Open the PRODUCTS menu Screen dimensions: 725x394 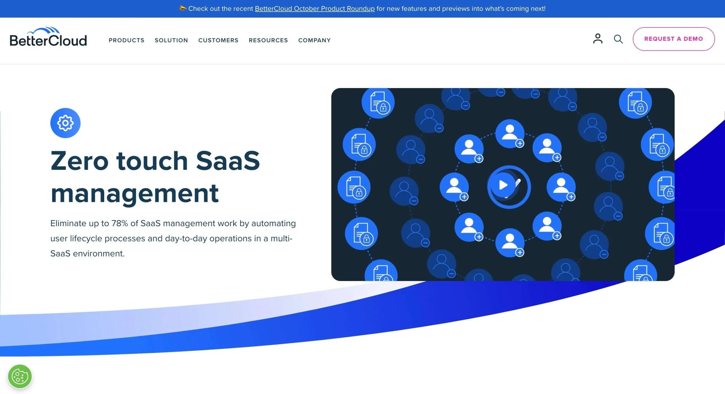coord(127,40)
